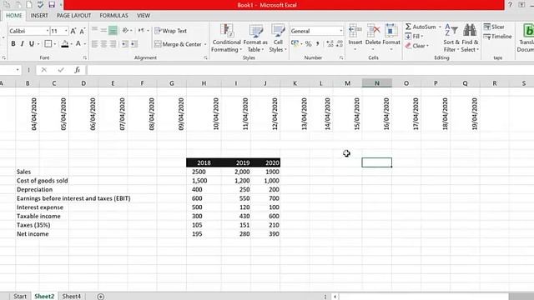This screenshot has height=300, width=534.
Task: Click the Insert Function fx icon
Action: coord(78,70)
